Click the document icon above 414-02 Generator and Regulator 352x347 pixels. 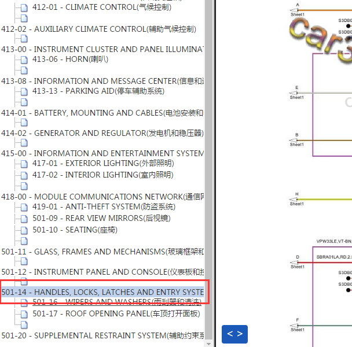pos(24,123)
